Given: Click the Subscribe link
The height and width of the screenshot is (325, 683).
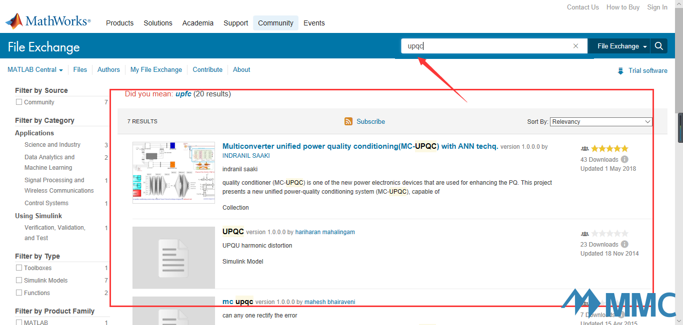Looking at the screenshot, I should coord(370,121).
